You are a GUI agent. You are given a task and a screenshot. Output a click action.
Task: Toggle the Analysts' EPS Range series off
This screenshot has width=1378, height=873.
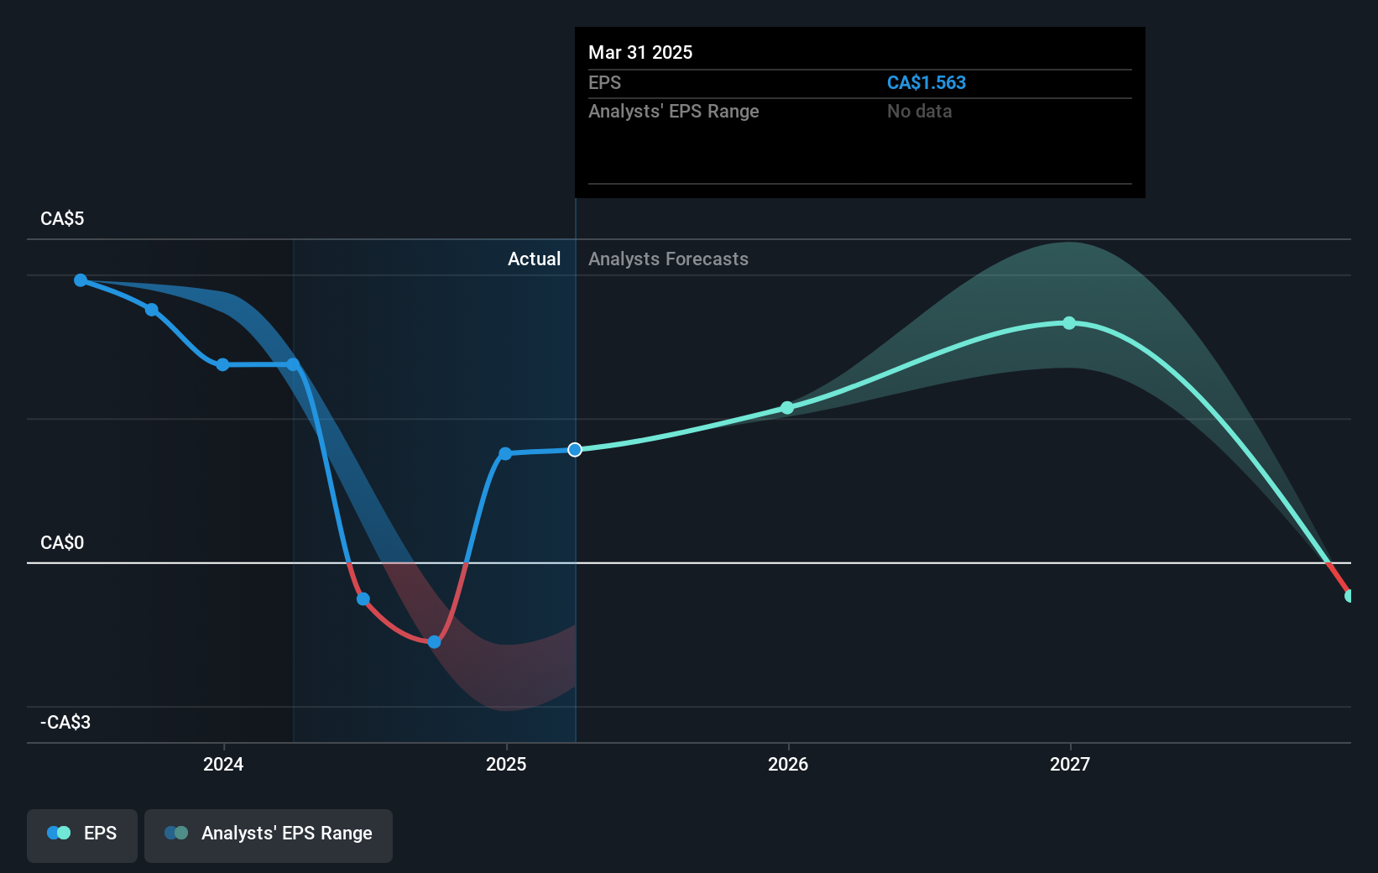pos(268,835)
